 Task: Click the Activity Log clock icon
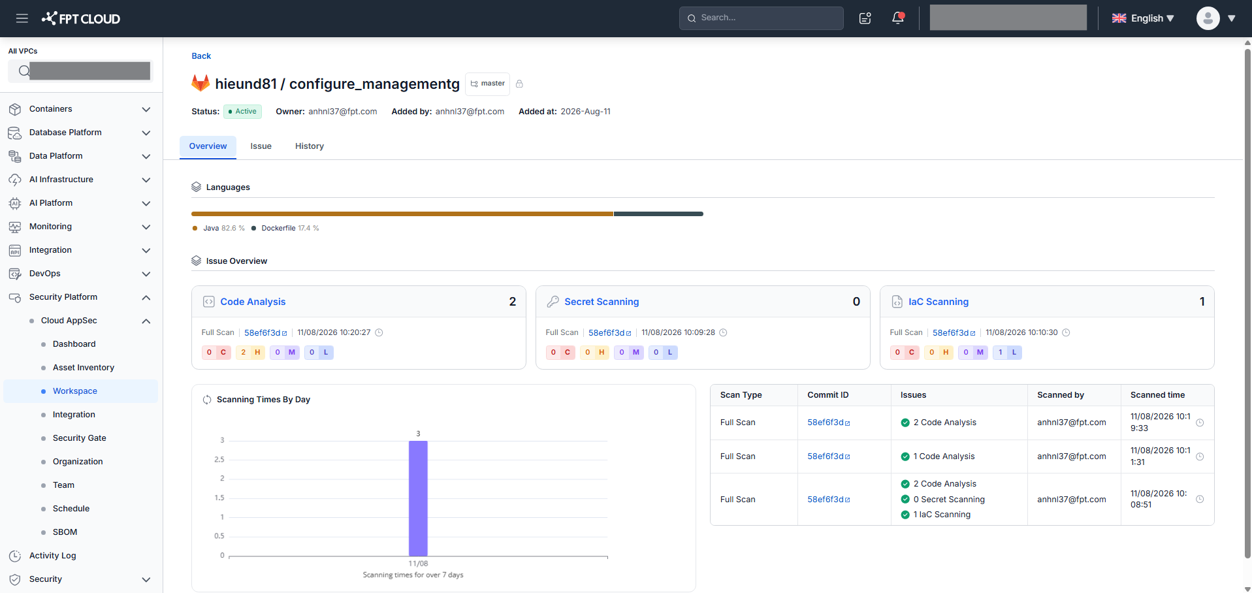tap(15, 556)
